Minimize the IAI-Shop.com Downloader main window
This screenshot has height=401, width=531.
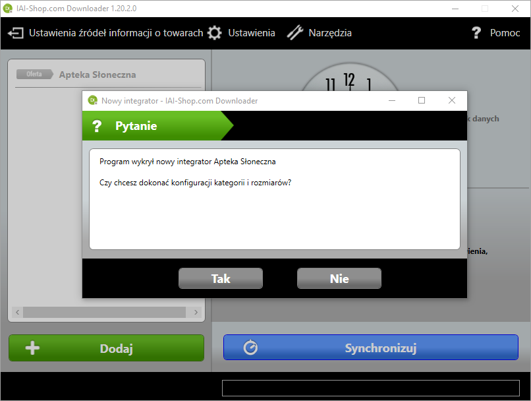pyautogui.click(x=455, y=9)
